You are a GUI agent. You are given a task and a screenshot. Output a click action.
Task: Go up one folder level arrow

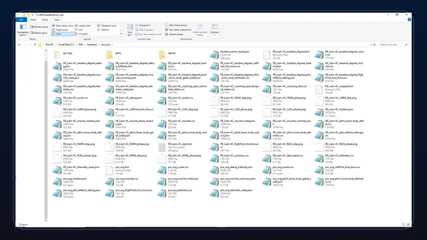click(35, 45)
